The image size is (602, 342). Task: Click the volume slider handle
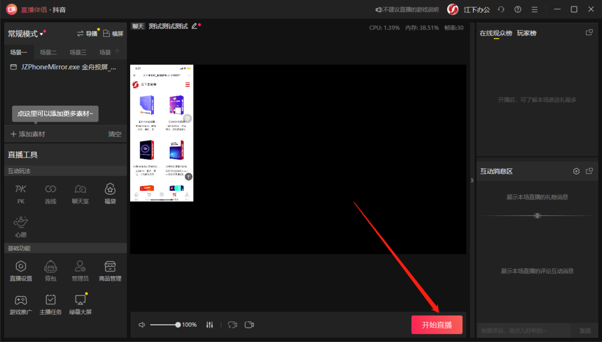click(178, 325)
